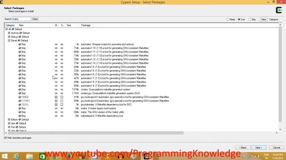The image size is (286, 160).
Task: Expand the Libs category
Action: pos(9,124)
